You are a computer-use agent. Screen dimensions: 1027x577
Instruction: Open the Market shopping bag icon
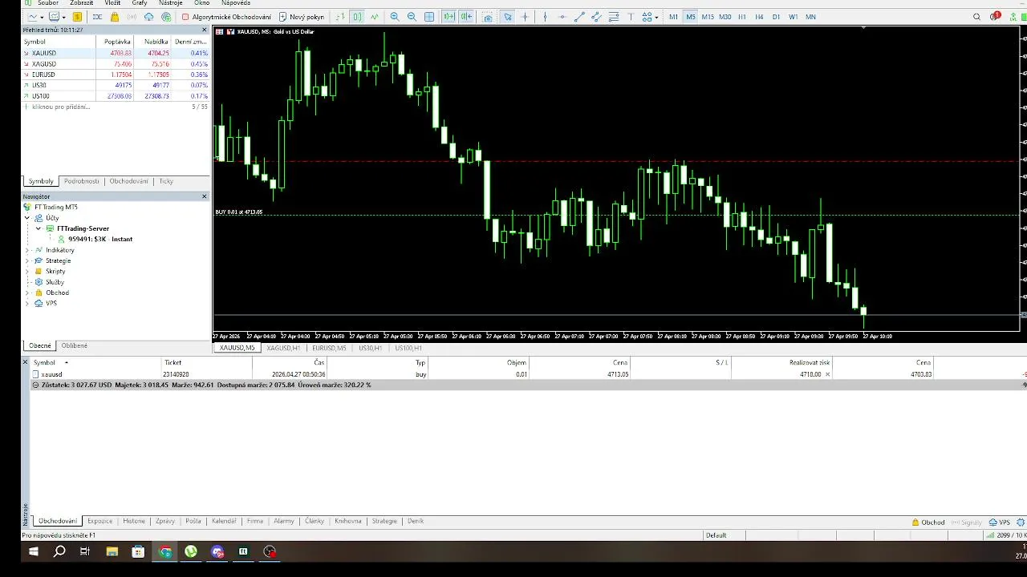(115, 17)
